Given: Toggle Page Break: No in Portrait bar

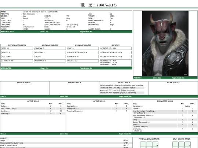Looking at the screenshot, I should coord(178,78).
